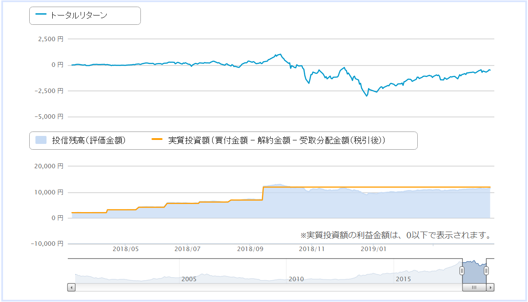
Task: Click the blue line icon beside トータルリターン
Action: (x=41, y=14)
